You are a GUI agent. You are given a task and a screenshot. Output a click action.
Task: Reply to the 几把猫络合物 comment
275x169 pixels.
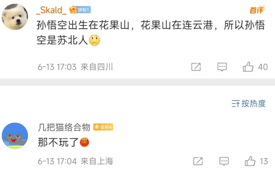tap(224, 161)
